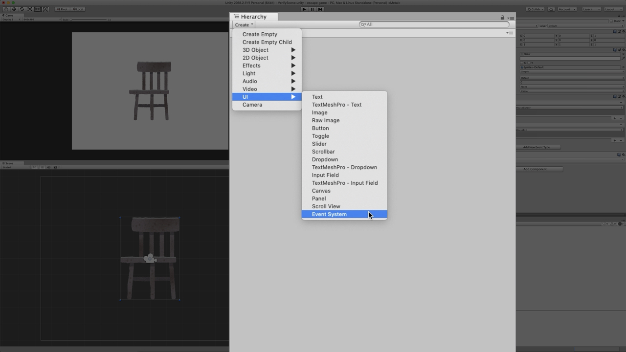Open the Layout dropdown
The height and width of the screenshot is (352, 626).
613,9
